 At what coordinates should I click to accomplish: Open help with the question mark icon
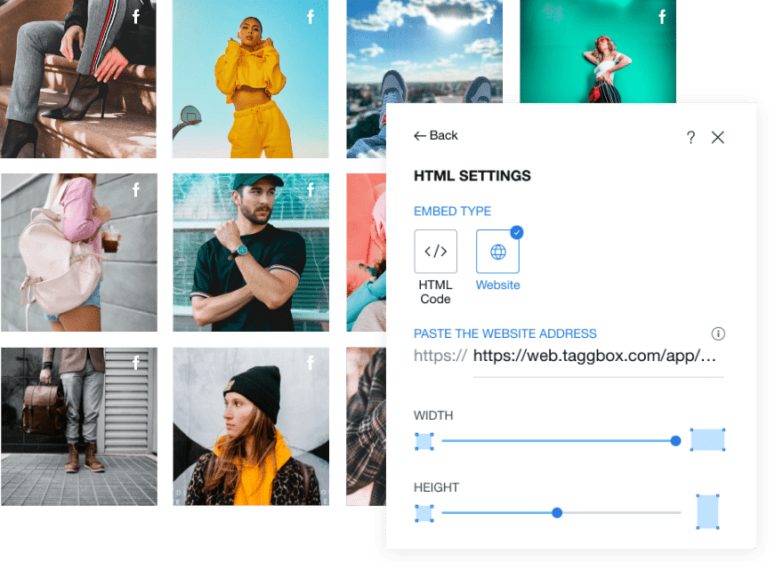click(x=690, y=138)
